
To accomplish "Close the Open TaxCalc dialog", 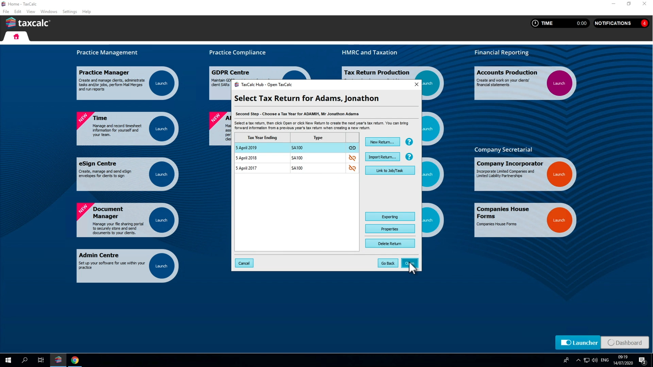I will (416, 85).
